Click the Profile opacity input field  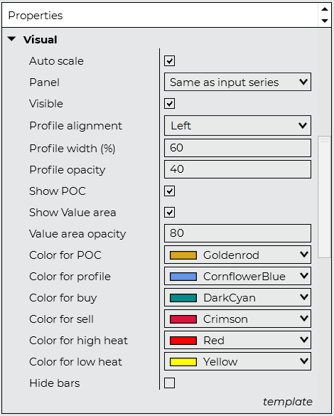tap(237, 169)
